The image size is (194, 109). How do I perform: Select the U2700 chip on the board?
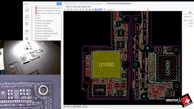99,90
